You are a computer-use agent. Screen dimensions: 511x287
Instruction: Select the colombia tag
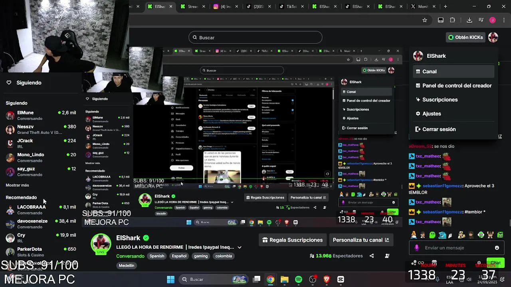click(224, 256)
